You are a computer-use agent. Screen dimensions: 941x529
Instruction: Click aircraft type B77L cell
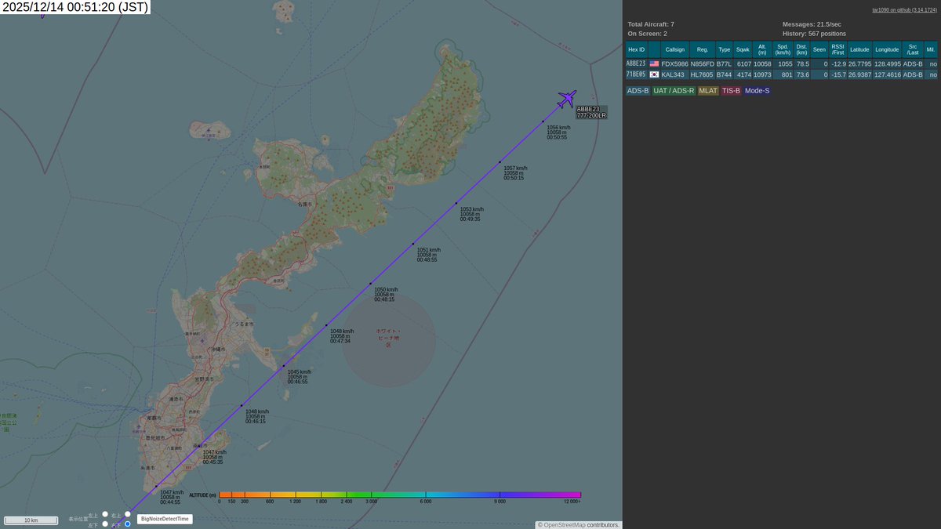tap(724, 63)
